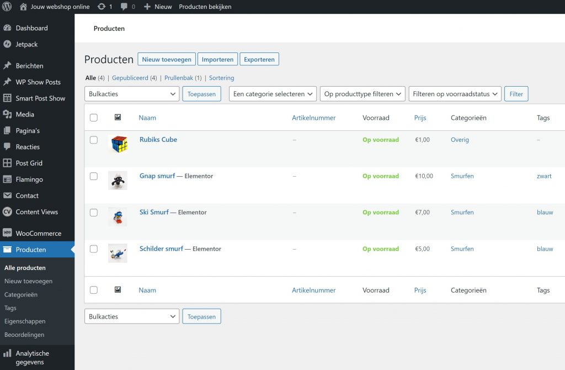The height and width of the screenshot is (370, 565).
Task: Select the Gnap smurf row checkbox
Action: pyautogui.click(x=94, y=176)
